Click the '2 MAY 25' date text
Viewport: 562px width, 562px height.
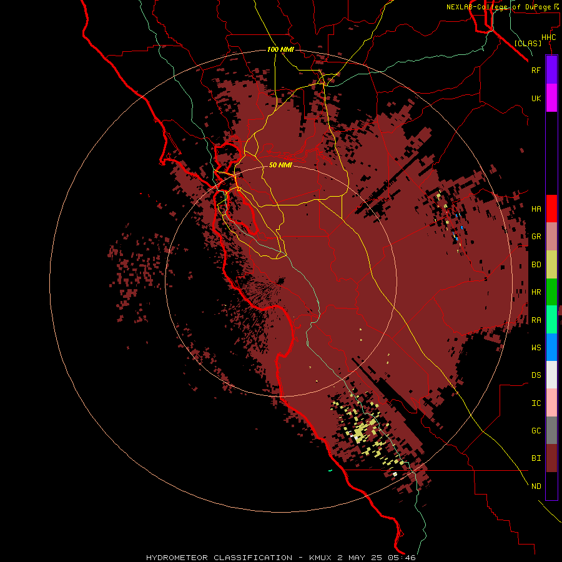(x=360, y=558)
